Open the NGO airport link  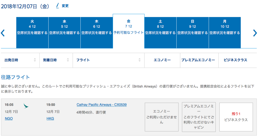pyautogui.click(x=9, y=119)
